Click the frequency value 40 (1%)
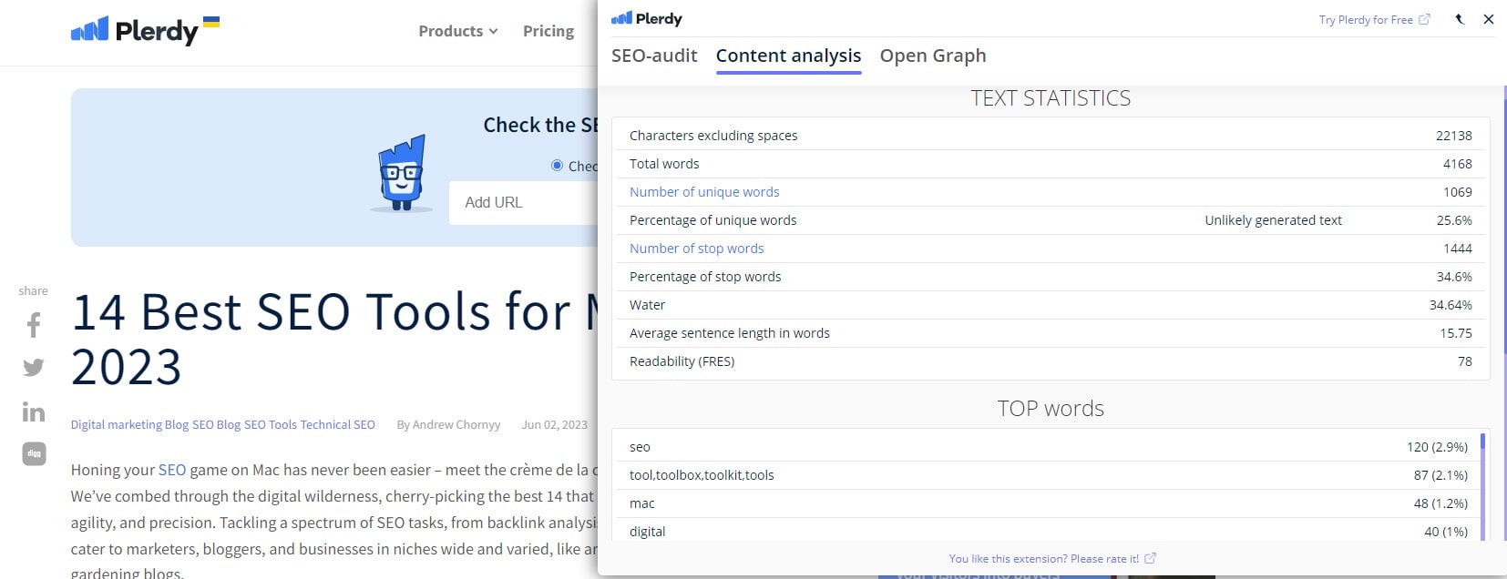The width and height of the screenshot is (1507, 579). pos(1446,532)
